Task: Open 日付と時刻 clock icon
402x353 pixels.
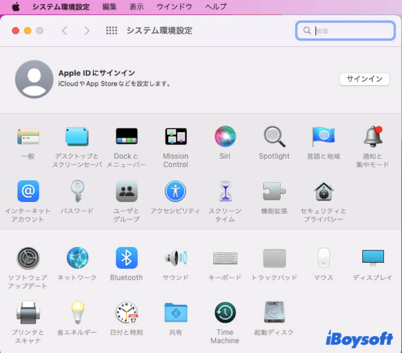Action: point(127,312)
